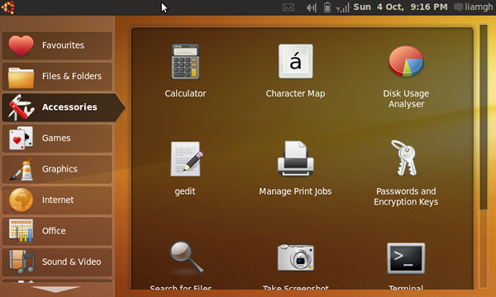Open the network signal indicator

tap(343, 7)
